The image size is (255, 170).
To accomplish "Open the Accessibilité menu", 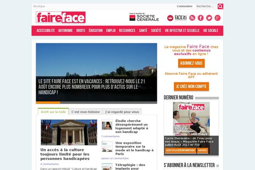I will pos(45,31).
